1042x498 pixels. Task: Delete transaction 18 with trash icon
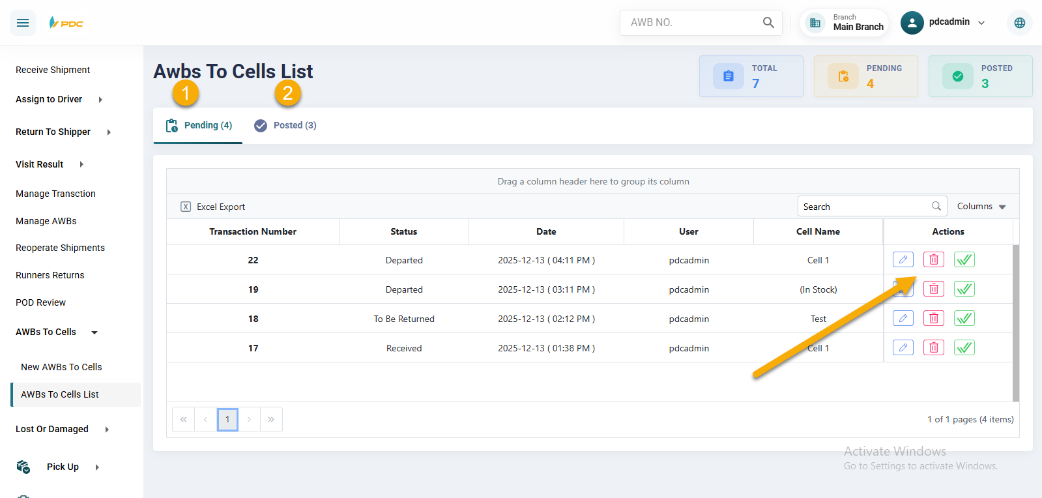click(x=934, y=318)
